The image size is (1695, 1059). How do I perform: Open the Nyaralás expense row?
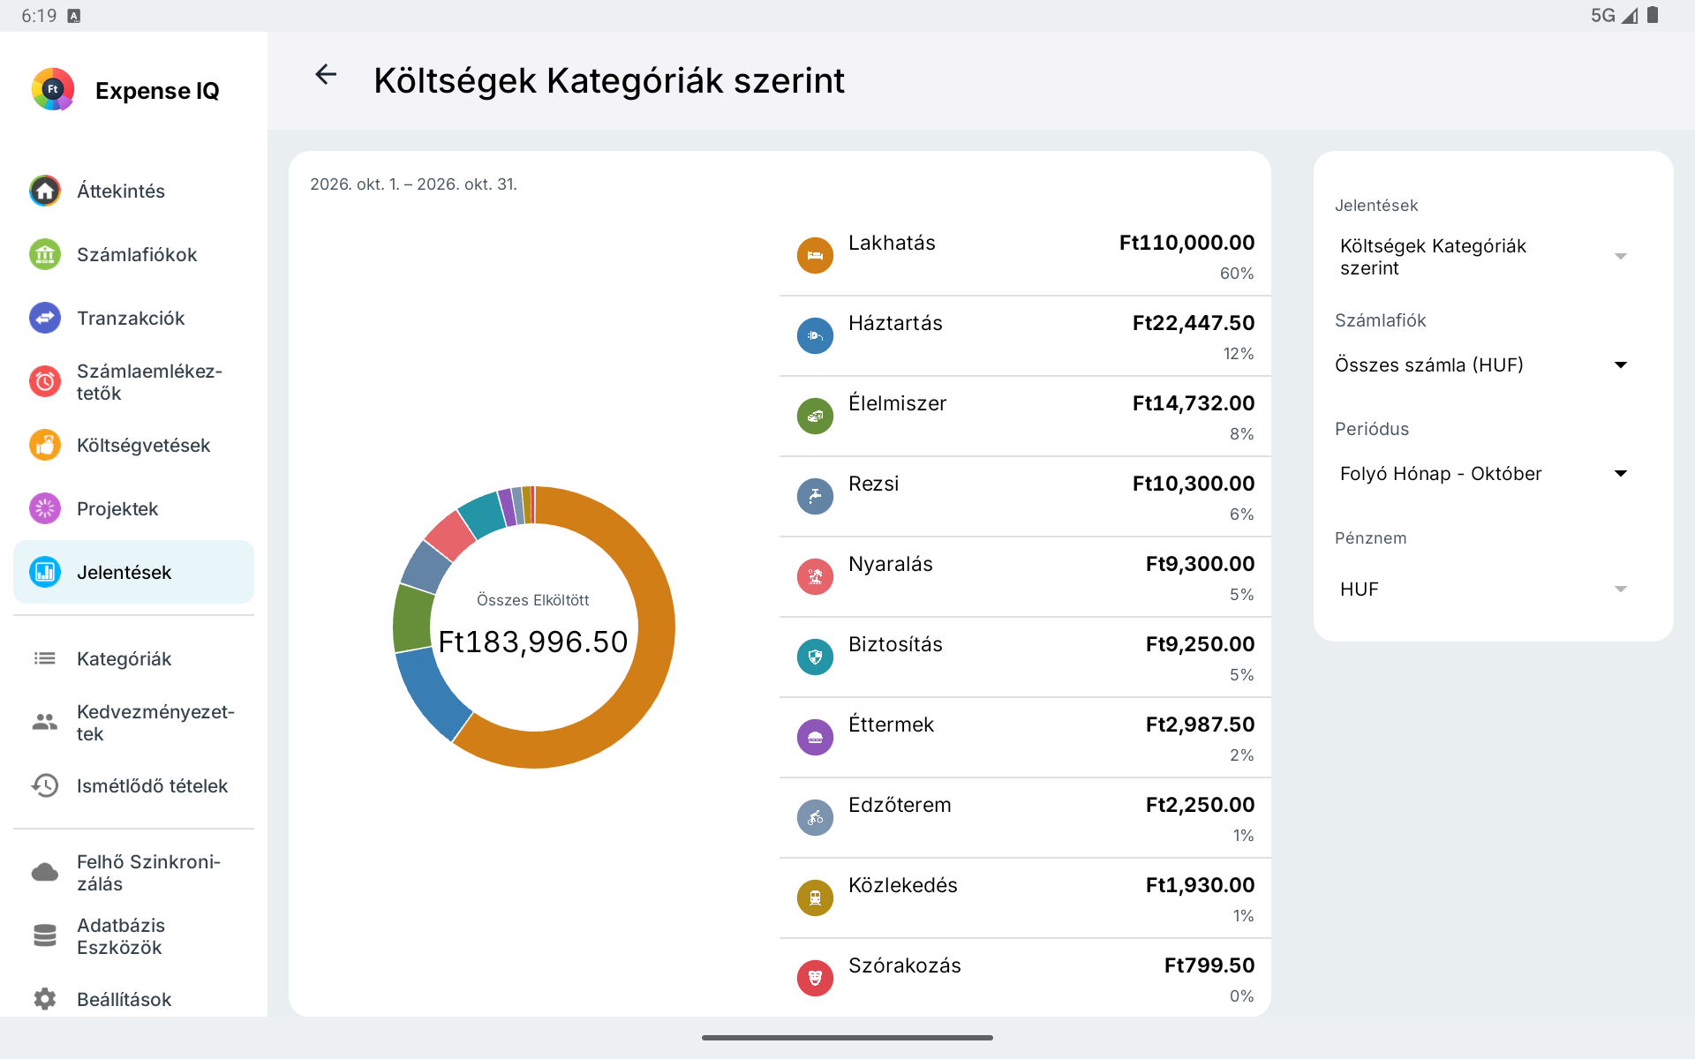(x=1025, y=577)
